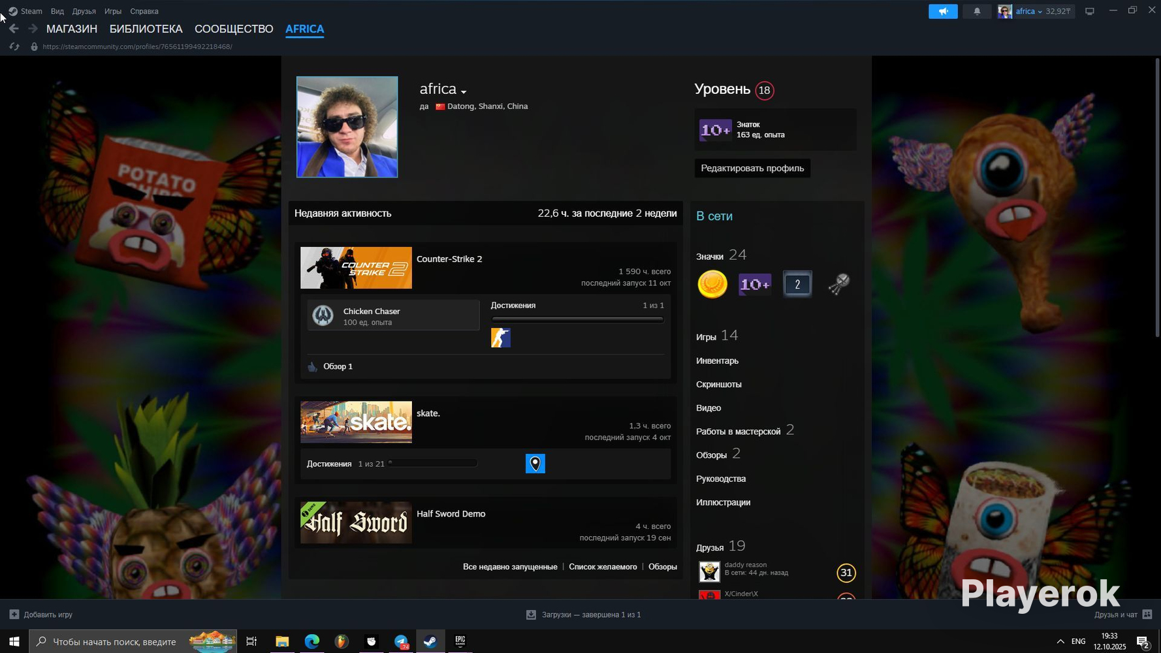Open the Friends and chat icon

[1147, 614]
